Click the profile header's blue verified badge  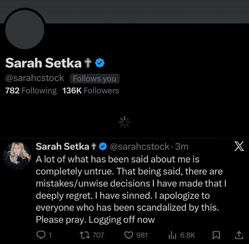tap(100, 63)
